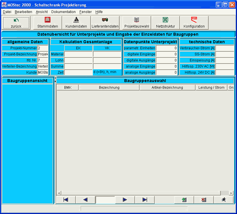Click the running figure exit icon
The height and width of the screenshot is (214, 237).
point(223,200)
